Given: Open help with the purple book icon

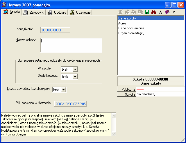Looking at the screenshot, I should [x=167, y=12].
